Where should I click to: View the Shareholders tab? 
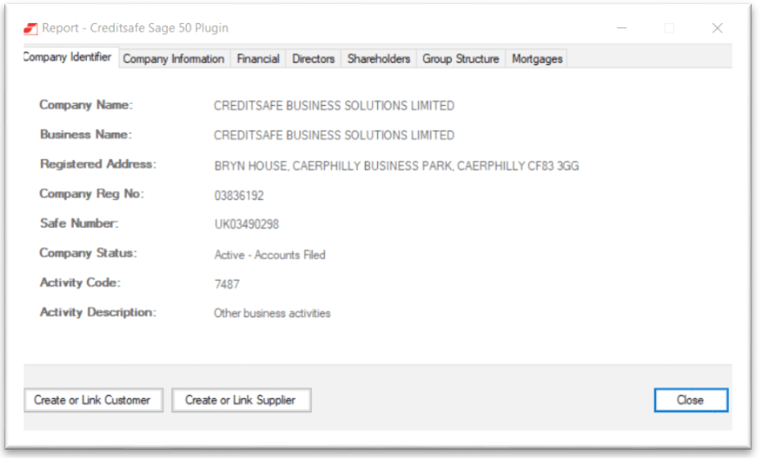(379, 59)
